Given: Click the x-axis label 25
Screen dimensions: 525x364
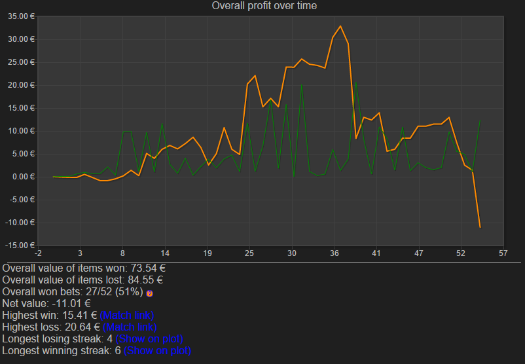Looking at the screenshot, I should [249, 253].
